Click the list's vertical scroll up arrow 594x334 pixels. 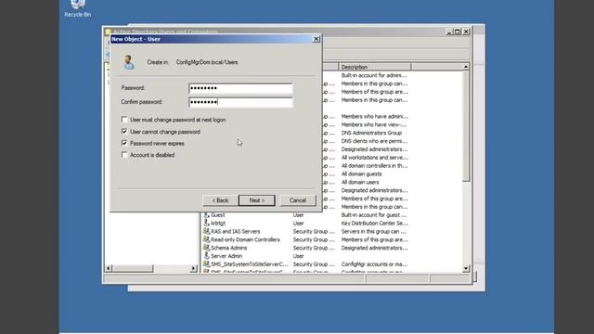click(466, 67)
